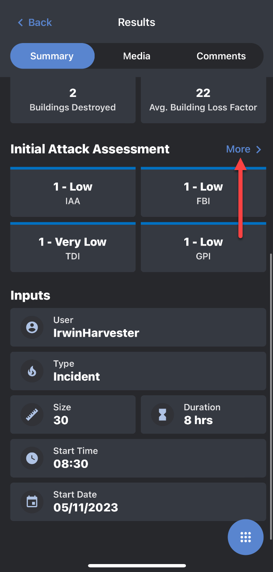The width and height of the screenshot is (273, 572).
Task: Select the Buildings Destroyed stat card
Action: click(73, 99)
